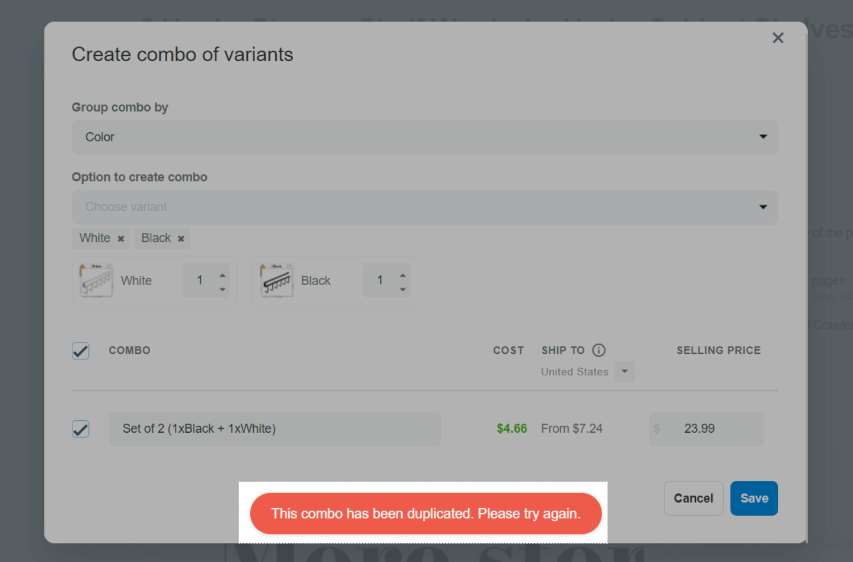Click the SELLING PRICE column header
This screenshot has width=853, height=562.
(719, 350)
